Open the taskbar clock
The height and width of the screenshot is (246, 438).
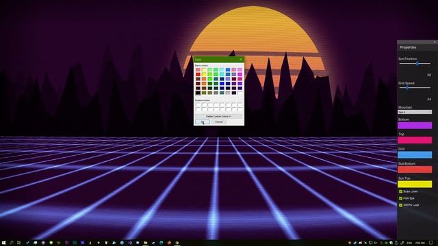pyautogui.click(x=420, y=243)
